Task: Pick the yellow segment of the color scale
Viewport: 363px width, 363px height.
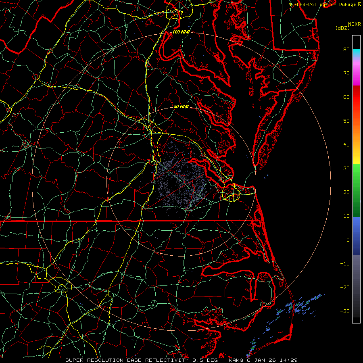Action: [x=356, y=161]
